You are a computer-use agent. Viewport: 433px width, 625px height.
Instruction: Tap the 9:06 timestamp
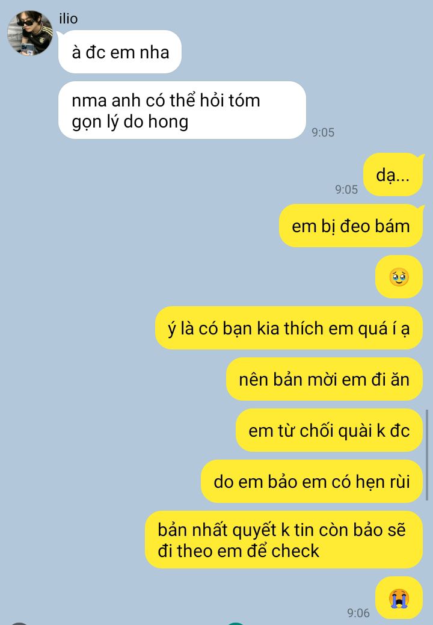358,612
